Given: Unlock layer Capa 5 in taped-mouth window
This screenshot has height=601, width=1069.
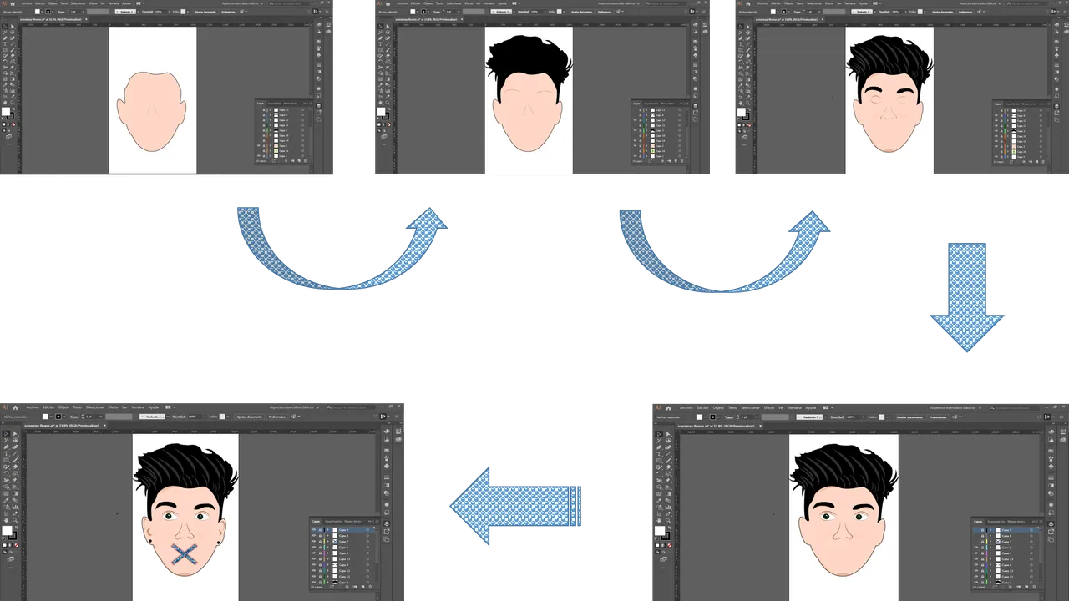Looking at the screenshot, I should tap(320, 553).
